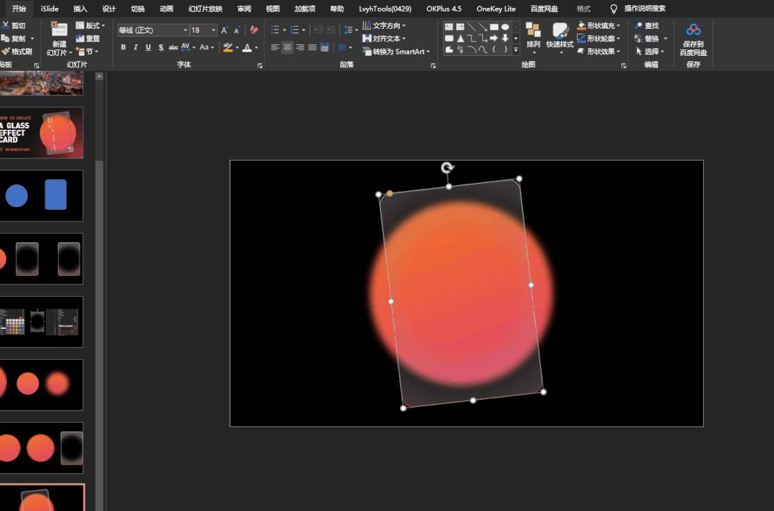
Task: Click the rotation handle above the card shape
Action: (447, 168)
